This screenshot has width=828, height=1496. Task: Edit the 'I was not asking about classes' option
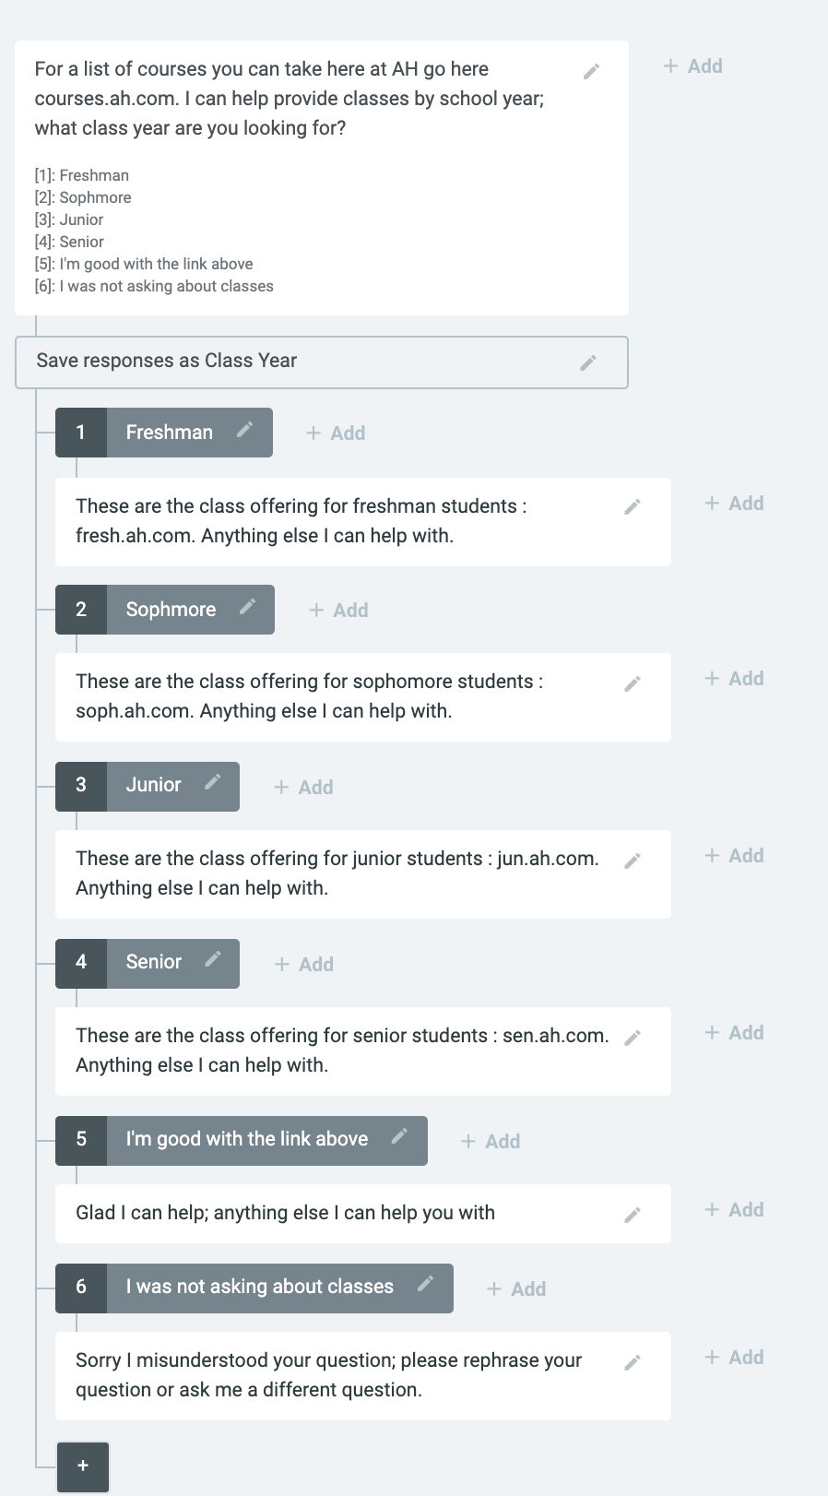tap(425, 1284)
